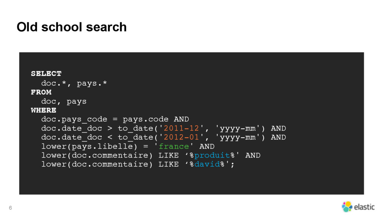Click the 'doc.*, pays.*' column list

click(74, 83)
